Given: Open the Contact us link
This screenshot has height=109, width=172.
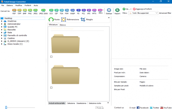Looking at the screenshot, I should 119,108.
